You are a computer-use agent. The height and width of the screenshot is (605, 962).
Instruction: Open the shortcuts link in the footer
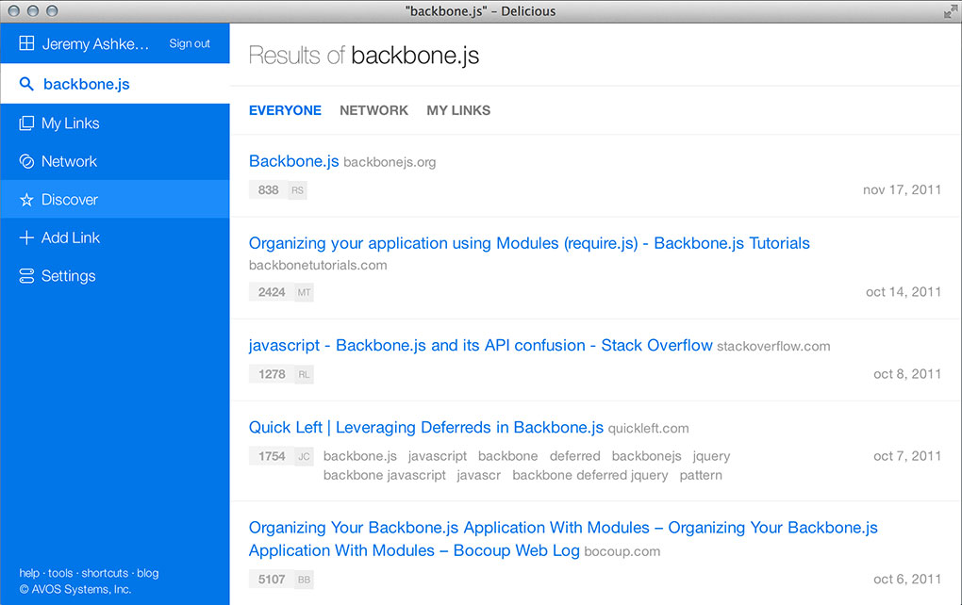105,573
